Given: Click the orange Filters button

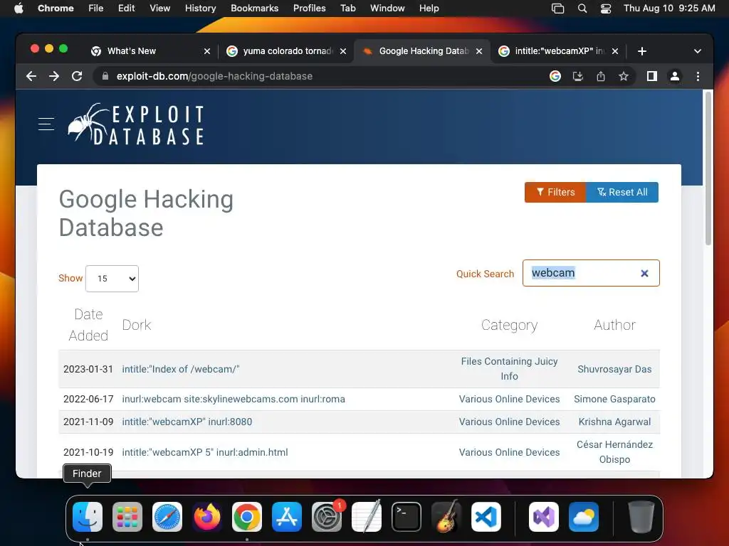Looking at the screenshot, I should tap(555, 192).
